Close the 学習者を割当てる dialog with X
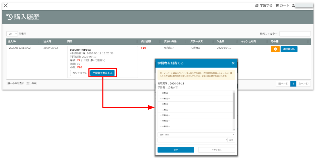Image resolution: width=317 pixels, height=158 pixels. point(233,63)
